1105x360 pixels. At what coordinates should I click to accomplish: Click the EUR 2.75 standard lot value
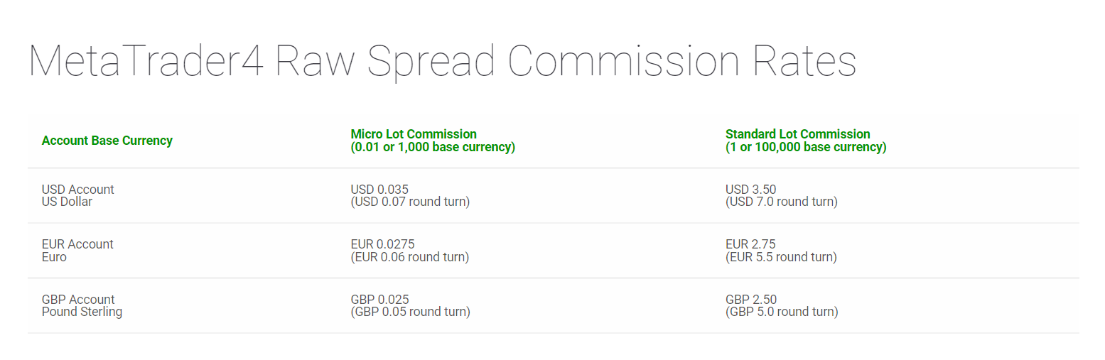[x=750, y=244]
